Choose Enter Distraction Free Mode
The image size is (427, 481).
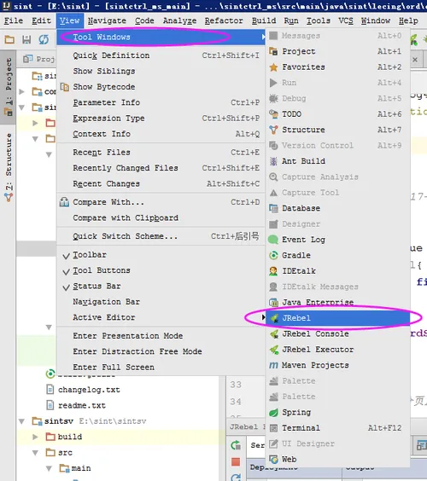pos(161,351)
